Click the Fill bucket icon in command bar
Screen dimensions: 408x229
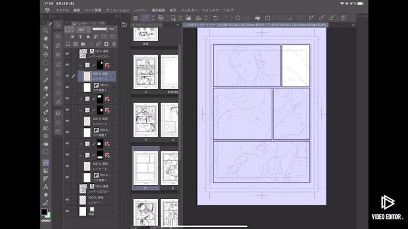coord(258,18)
